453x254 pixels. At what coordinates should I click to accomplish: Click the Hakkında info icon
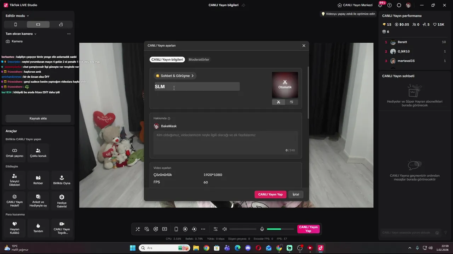[169, 119]
